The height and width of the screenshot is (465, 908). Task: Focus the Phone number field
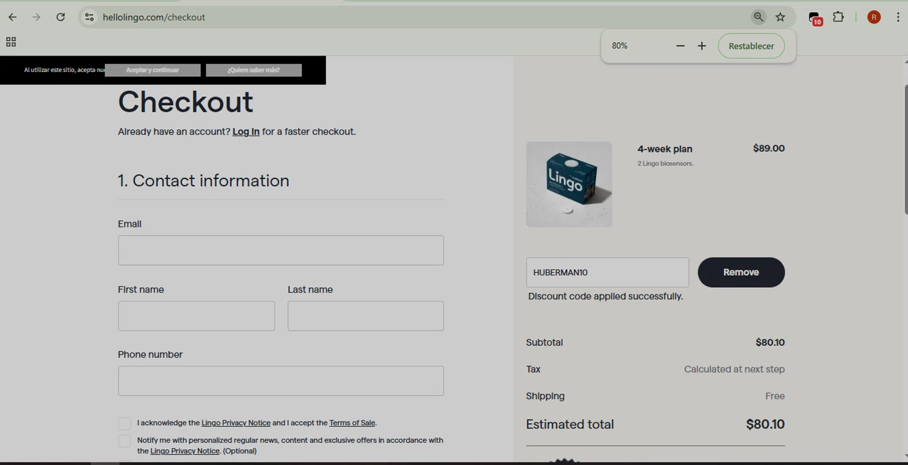(281, 381)
